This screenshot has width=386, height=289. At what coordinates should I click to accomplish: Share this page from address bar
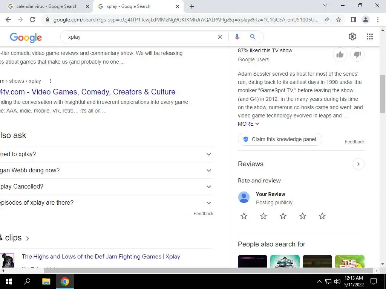(x=326, y=20)
